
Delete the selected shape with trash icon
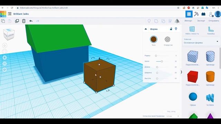coord(24,21)
